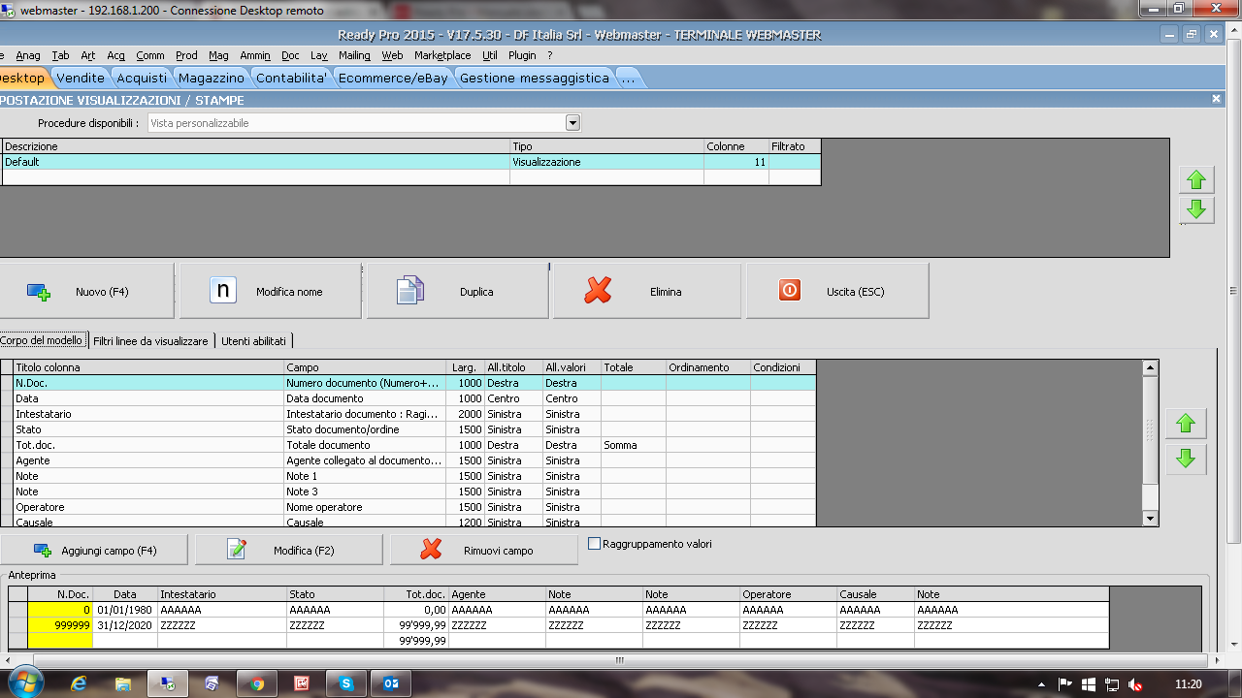Click the Rimuovi campo button

485,550
